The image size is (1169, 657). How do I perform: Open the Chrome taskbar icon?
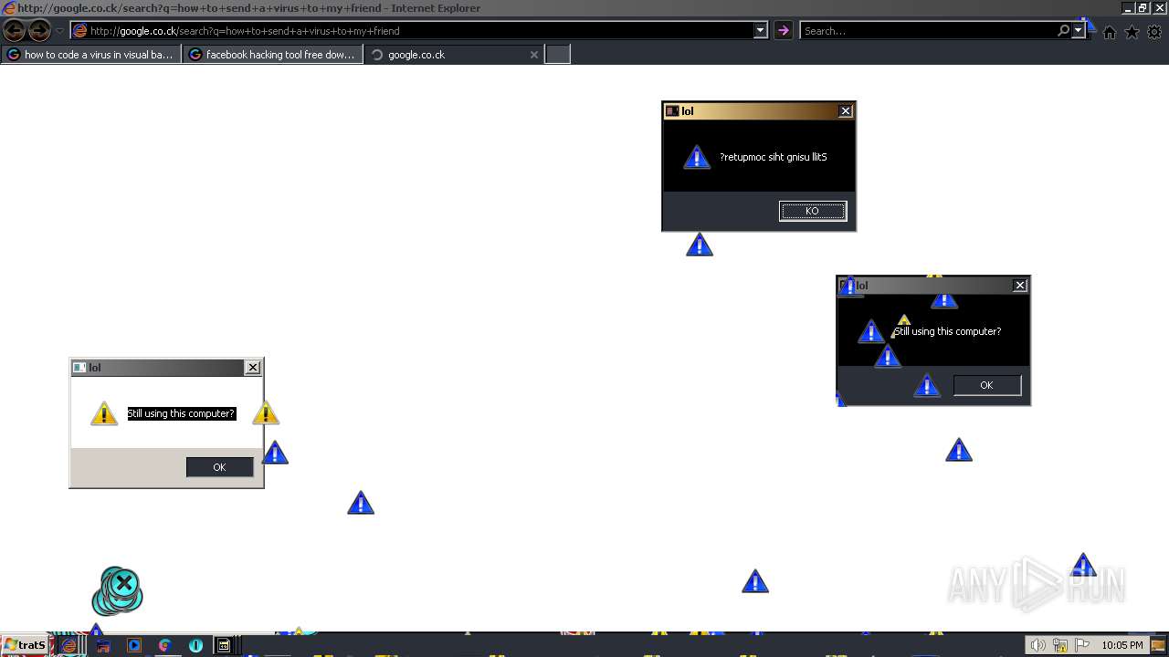pos(165,645)
